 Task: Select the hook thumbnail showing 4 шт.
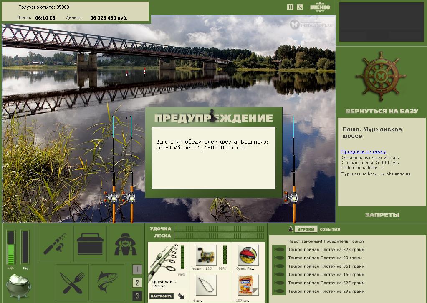[x=206, y=285]
